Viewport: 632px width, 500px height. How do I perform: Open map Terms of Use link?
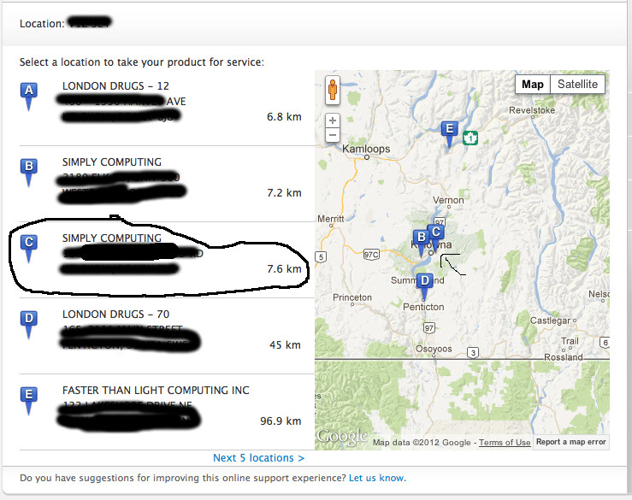(x=505, y=443)
